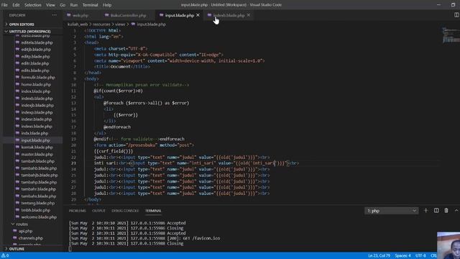Open welcome.blade.php in explorer
This screenshot has width=460, height=259.
click(x=39, y=217)
